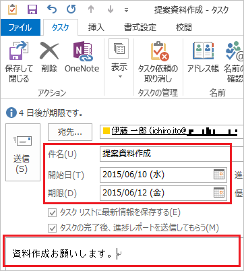Click the 期限 due date field
Image resolution: width=244 pixels, height=271 pixels.
coord(163,193)
